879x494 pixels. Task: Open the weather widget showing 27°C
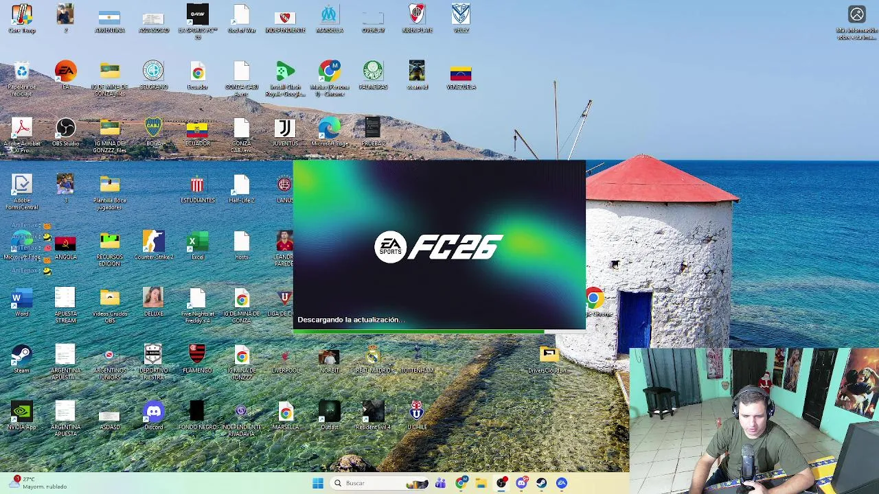tap(40, 483)
